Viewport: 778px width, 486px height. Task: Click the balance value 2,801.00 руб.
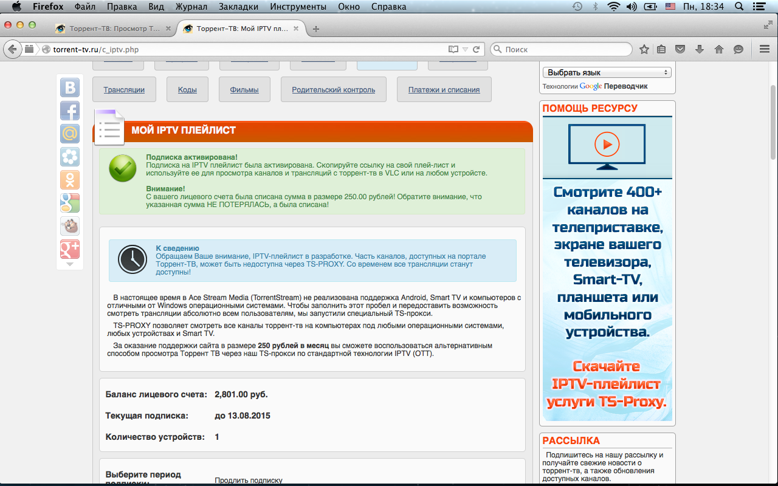pyautogui.click(x=241, y=394)
